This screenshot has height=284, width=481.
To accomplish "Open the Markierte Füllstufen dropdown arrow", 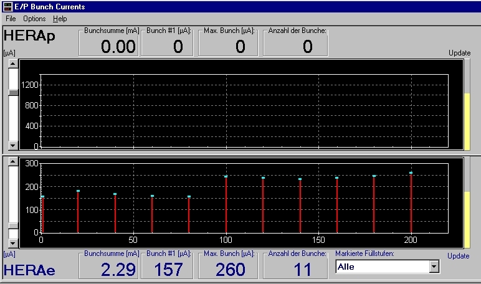I will (x=434, y=267).
